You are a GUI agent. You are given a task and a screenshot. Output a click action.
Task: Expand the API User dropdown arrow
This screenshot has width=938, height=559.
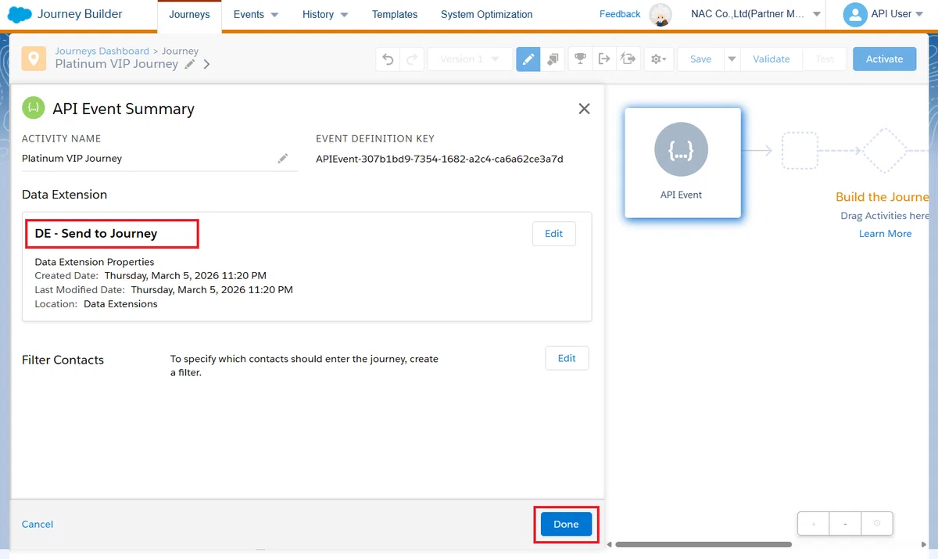[920, 14]
